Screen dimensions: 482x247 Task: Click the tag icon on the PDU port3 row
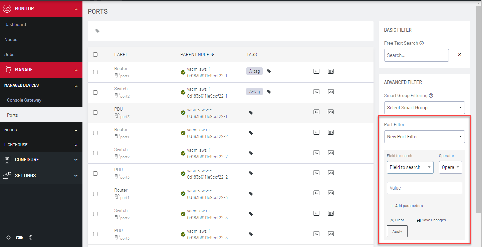(251, 112)
